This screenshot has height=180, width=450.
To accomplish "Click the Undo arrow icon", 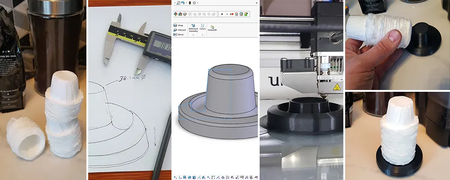I will [183, 3].
